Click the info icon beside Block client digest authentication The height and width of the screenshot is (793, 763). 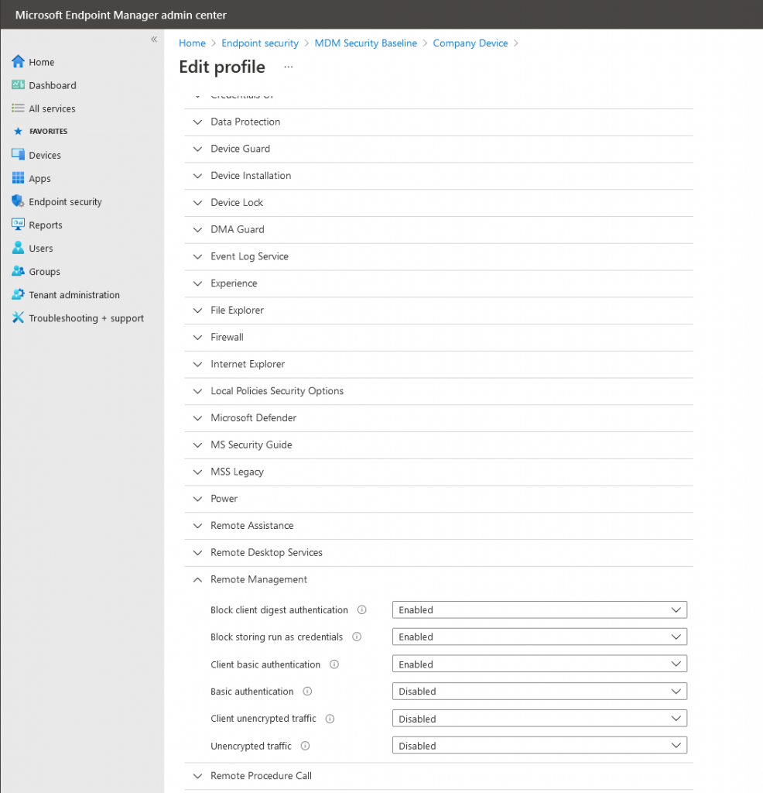click(x=361, y=609)
